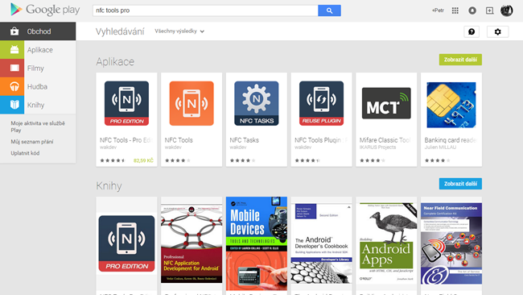Open the profile avatar menu
Viewport: 523px width, 295px height.
506,10
